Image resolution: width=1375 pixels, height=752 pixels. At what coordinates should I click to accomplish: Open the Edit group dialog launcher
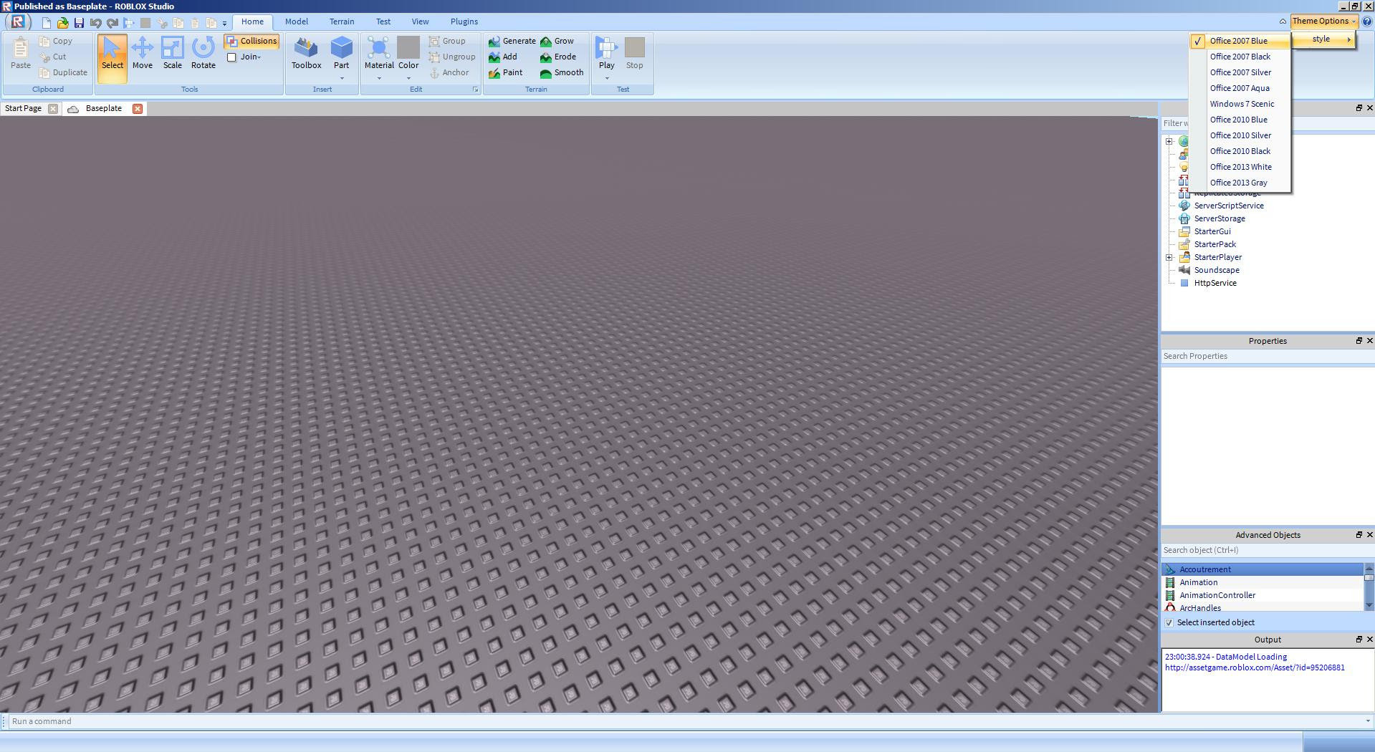coord(475,90)
